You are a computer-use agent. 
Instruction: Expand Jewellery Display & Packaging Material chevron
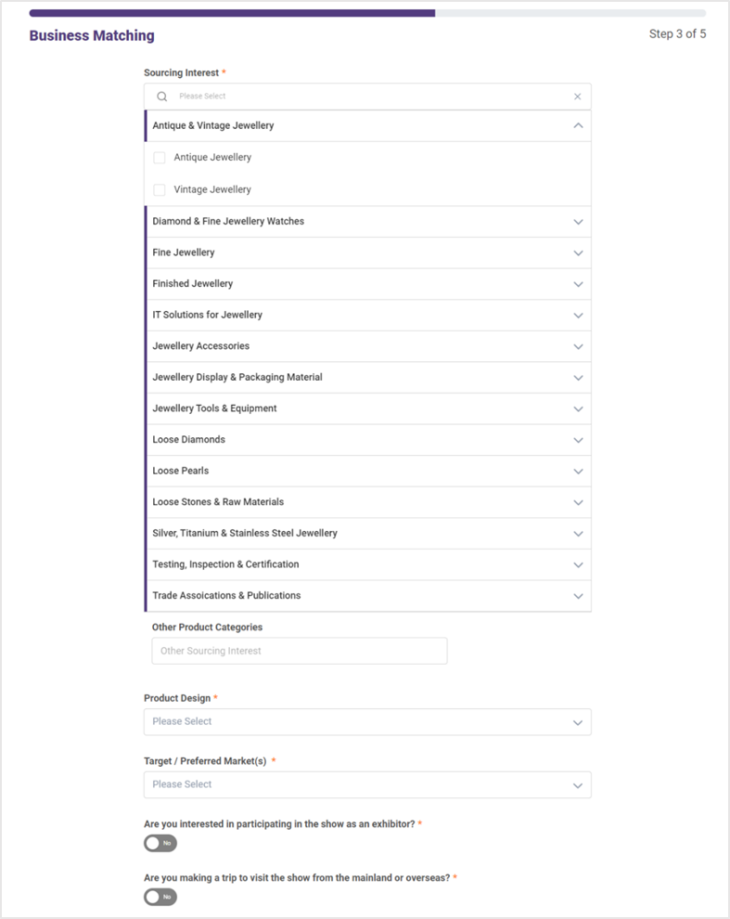click(x=578, y=378)
